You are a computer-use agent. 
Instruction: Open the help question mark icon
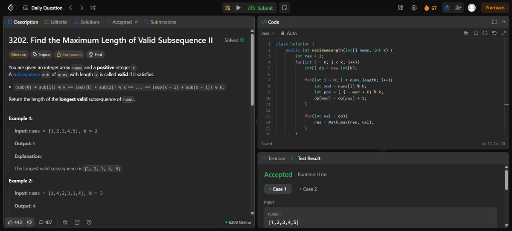89,222
